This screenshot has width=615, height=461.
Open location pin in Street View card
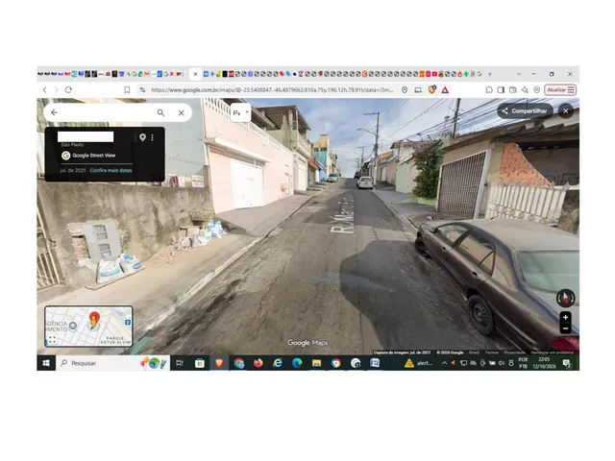point(142,137)
